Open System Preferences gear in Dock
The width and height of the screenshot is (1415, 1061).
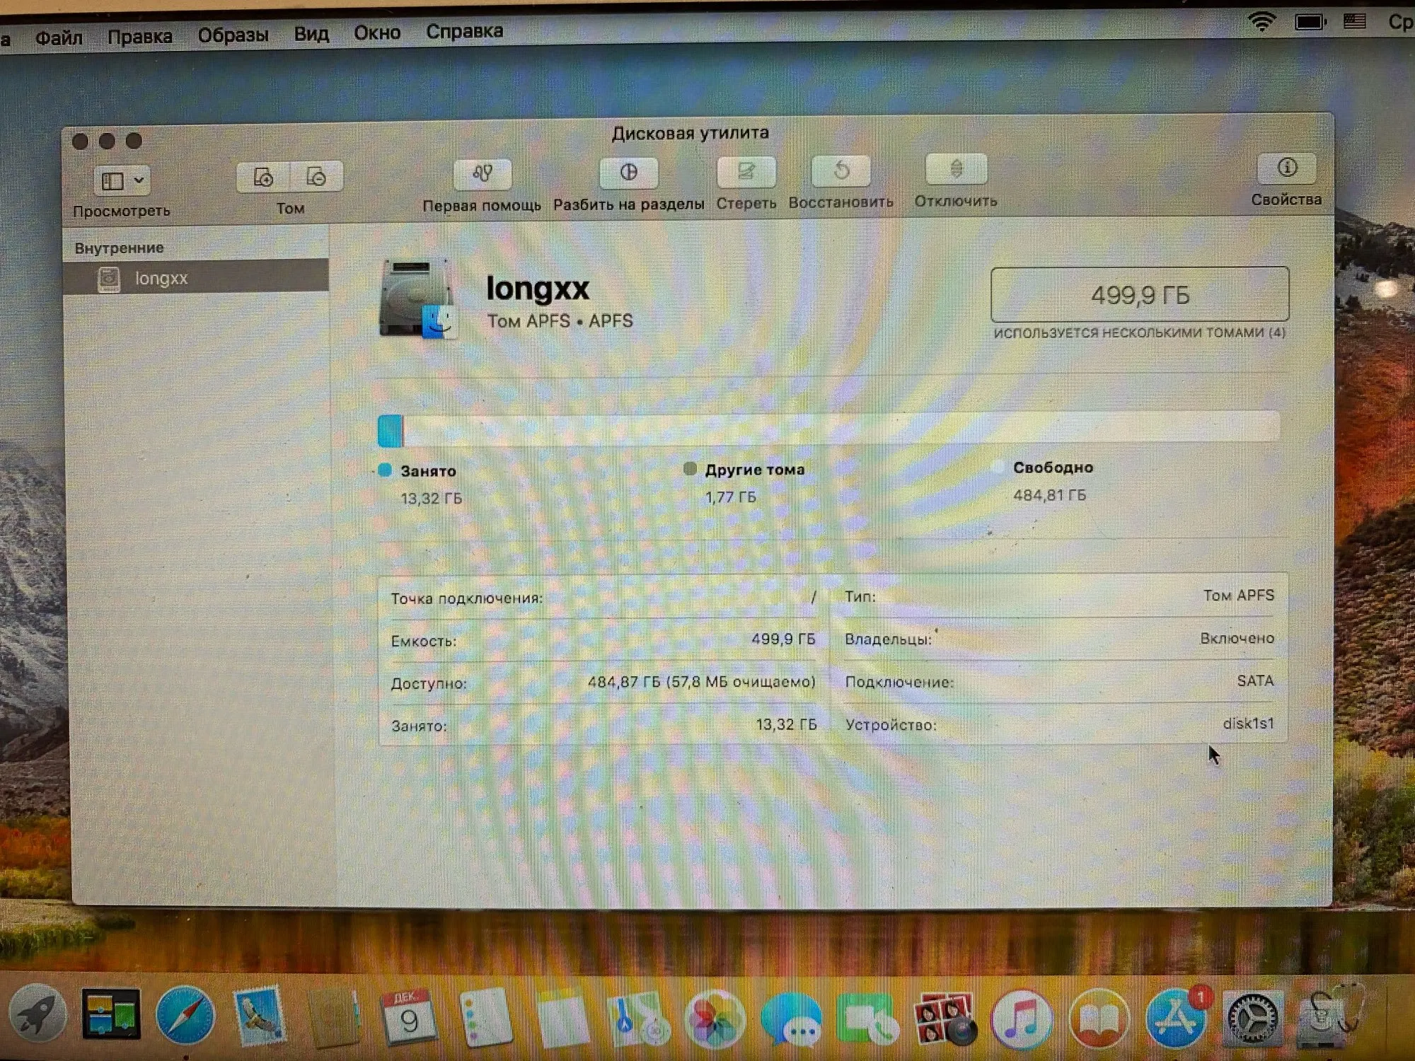(x=1253, y=1019)
